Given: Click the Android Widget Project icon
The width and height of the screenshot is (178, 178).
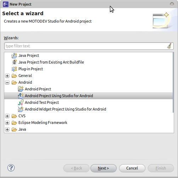Looking at the screenshot, I should pos(21,109).
